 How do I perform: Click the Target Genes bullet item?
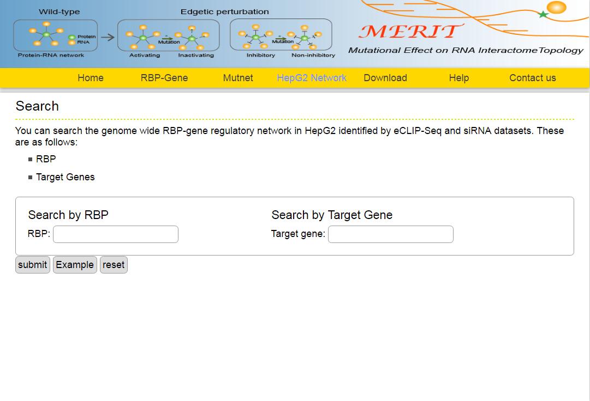point(65,177)
